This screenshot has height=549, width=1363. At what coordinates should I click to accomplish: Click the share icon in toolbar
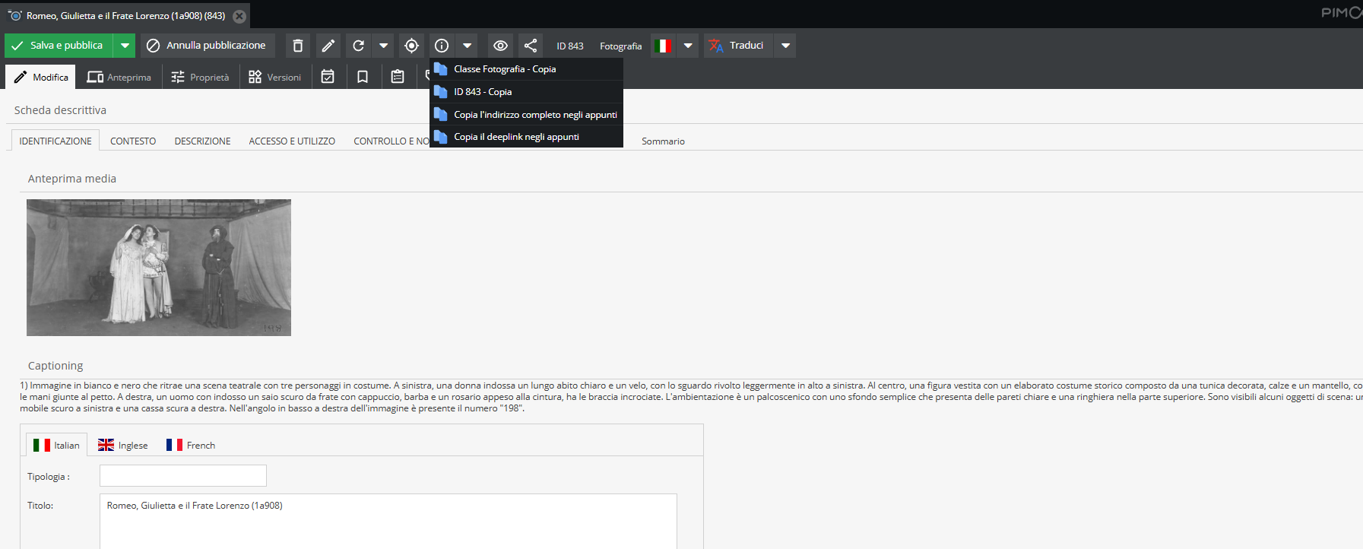click(x=531, y=46)
